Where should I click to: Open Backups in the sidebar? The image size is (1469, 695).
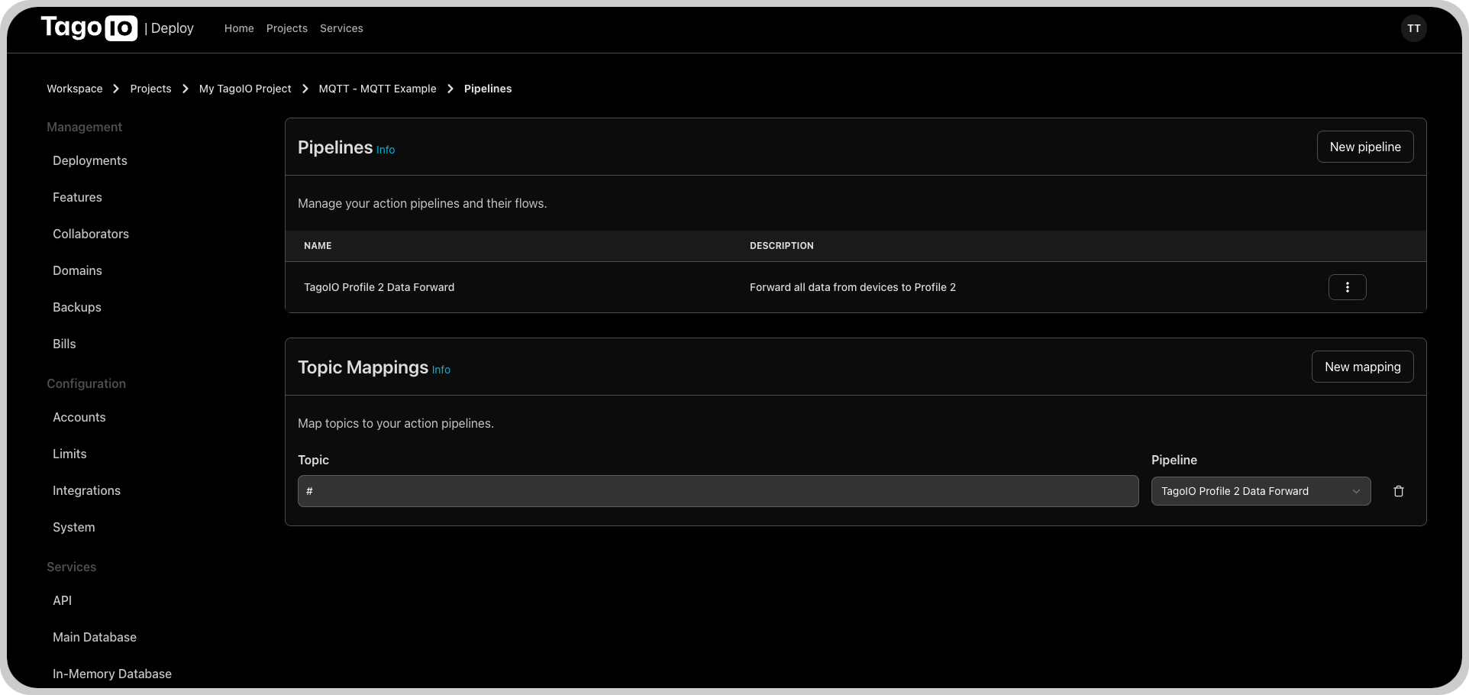77,307
